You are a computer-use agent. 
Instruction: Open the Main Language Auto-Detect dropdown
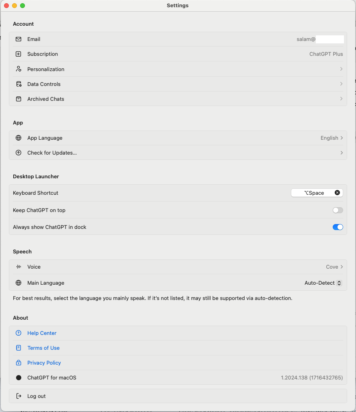tap(323, 283)
